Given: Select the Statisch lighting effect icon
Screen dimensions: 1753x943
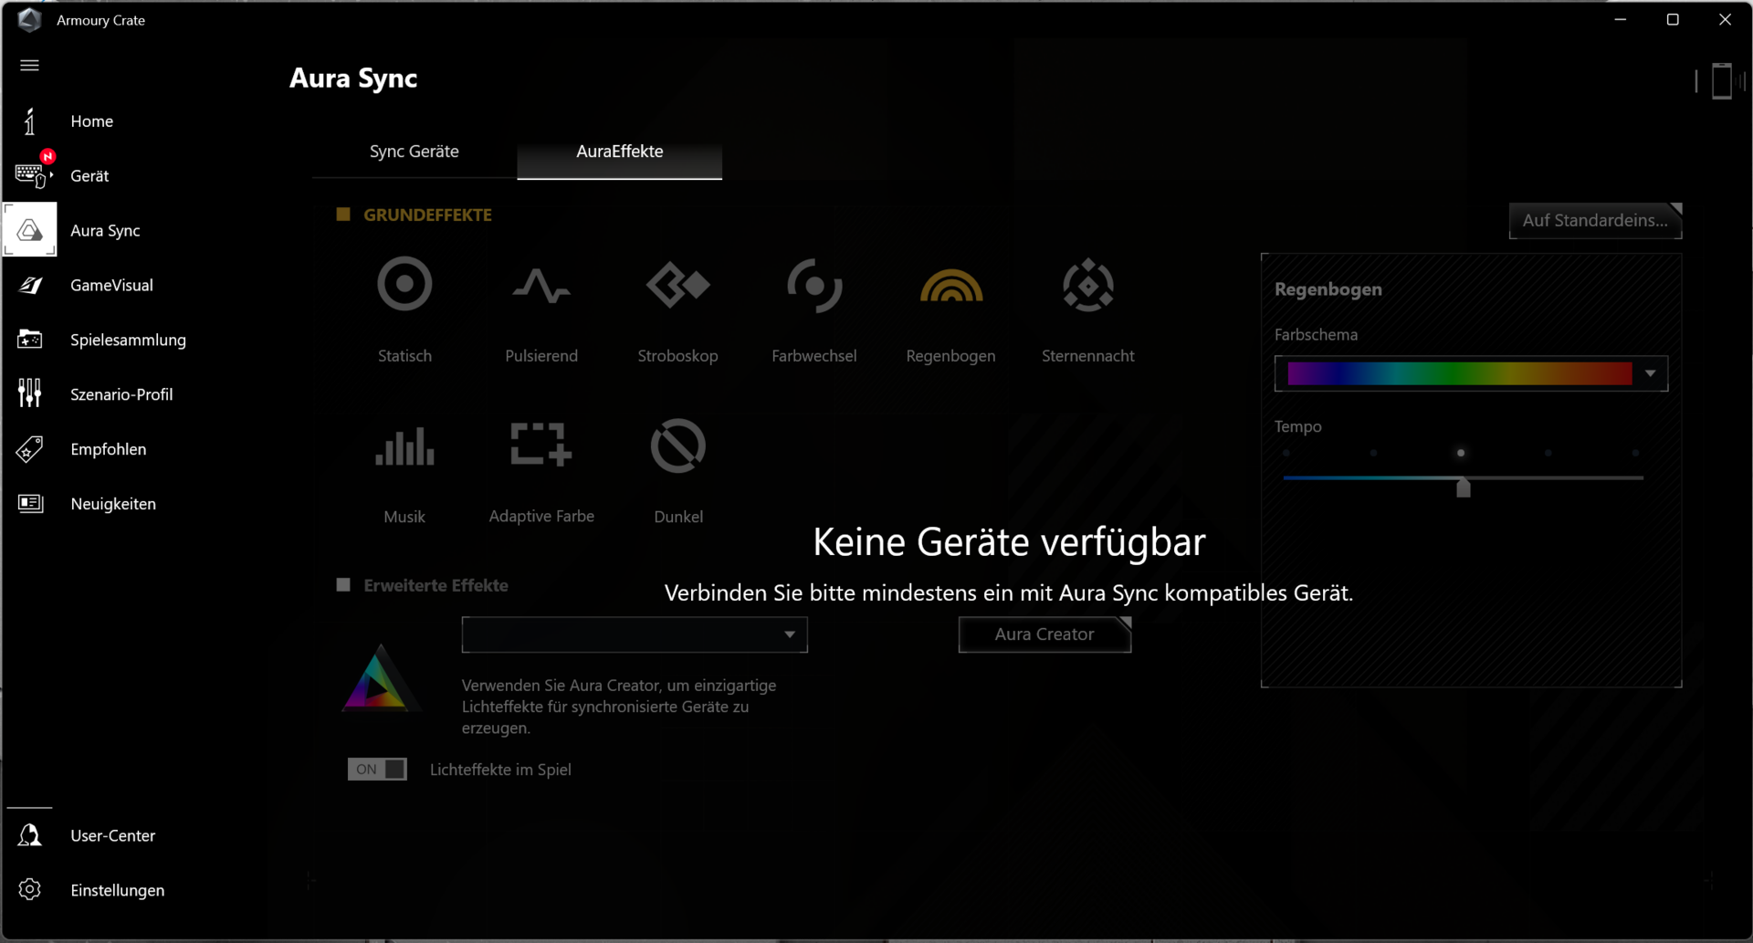Looking at the screenshot, I should point(404,285).
